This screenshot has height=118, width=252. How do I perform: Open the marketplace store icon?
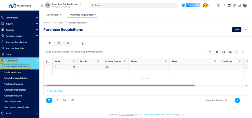click(229, 5)
